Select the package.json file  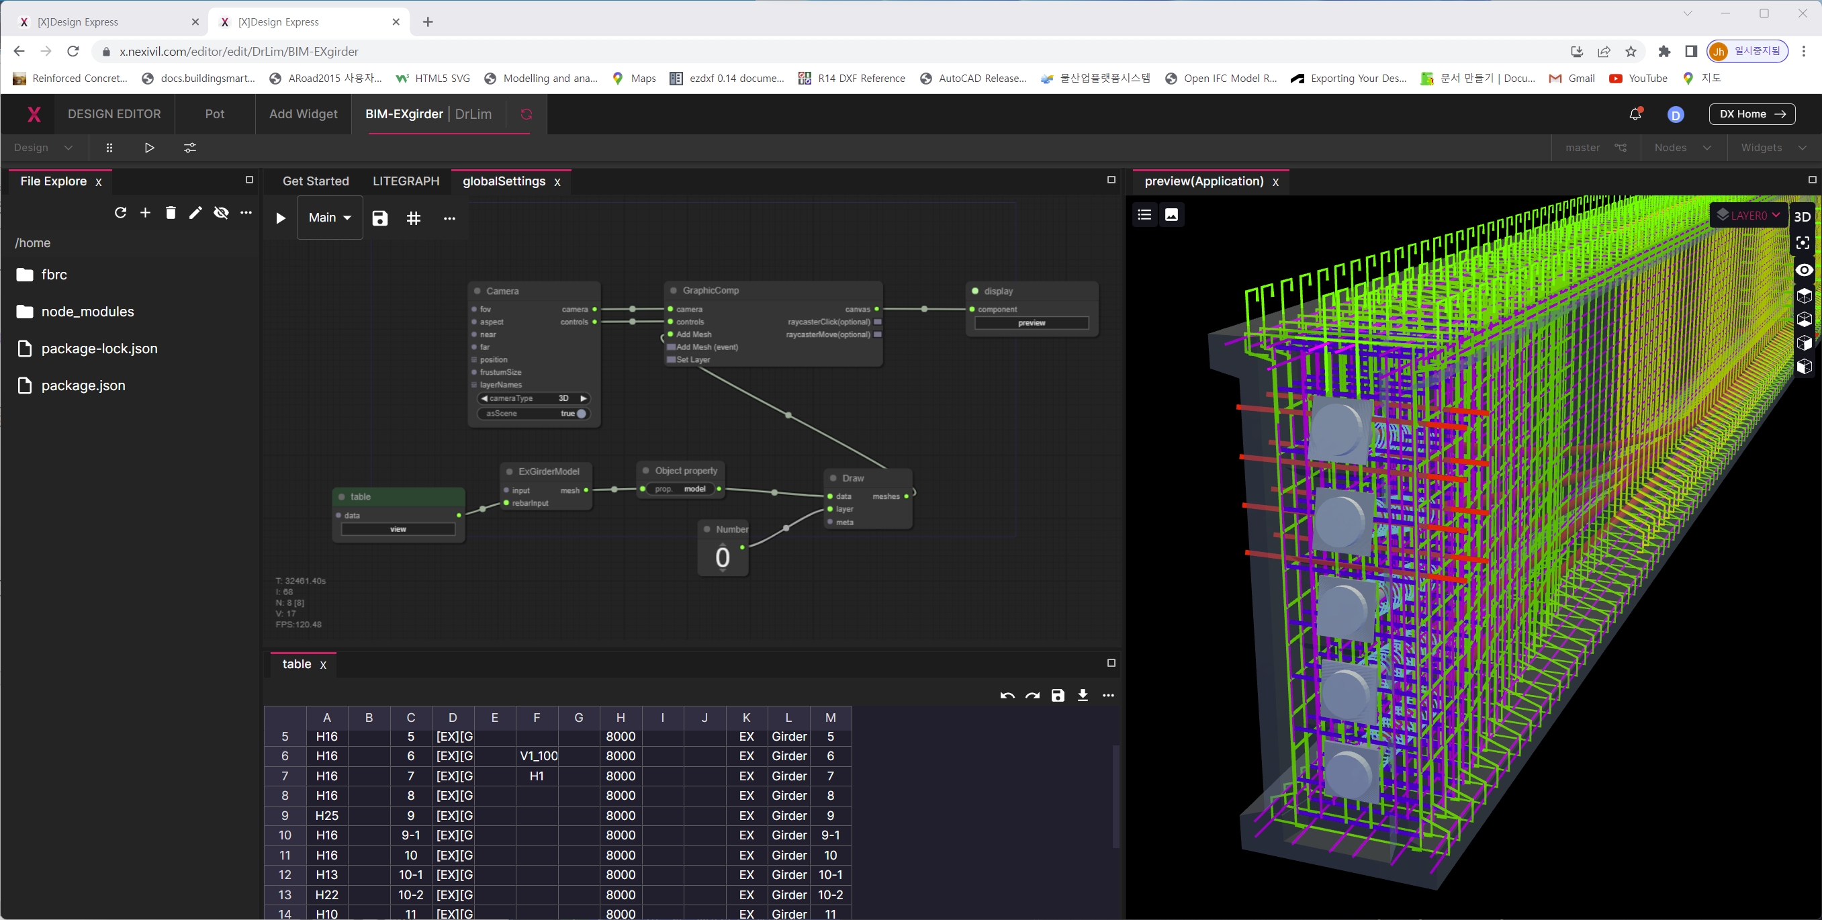[x=71, y=385]
